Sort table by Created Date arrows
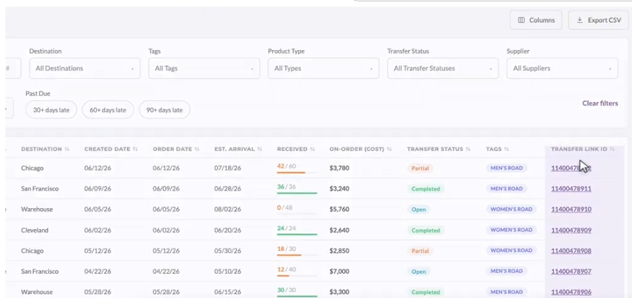The width and height of the screenshot is (632, 298). point(135,149)
